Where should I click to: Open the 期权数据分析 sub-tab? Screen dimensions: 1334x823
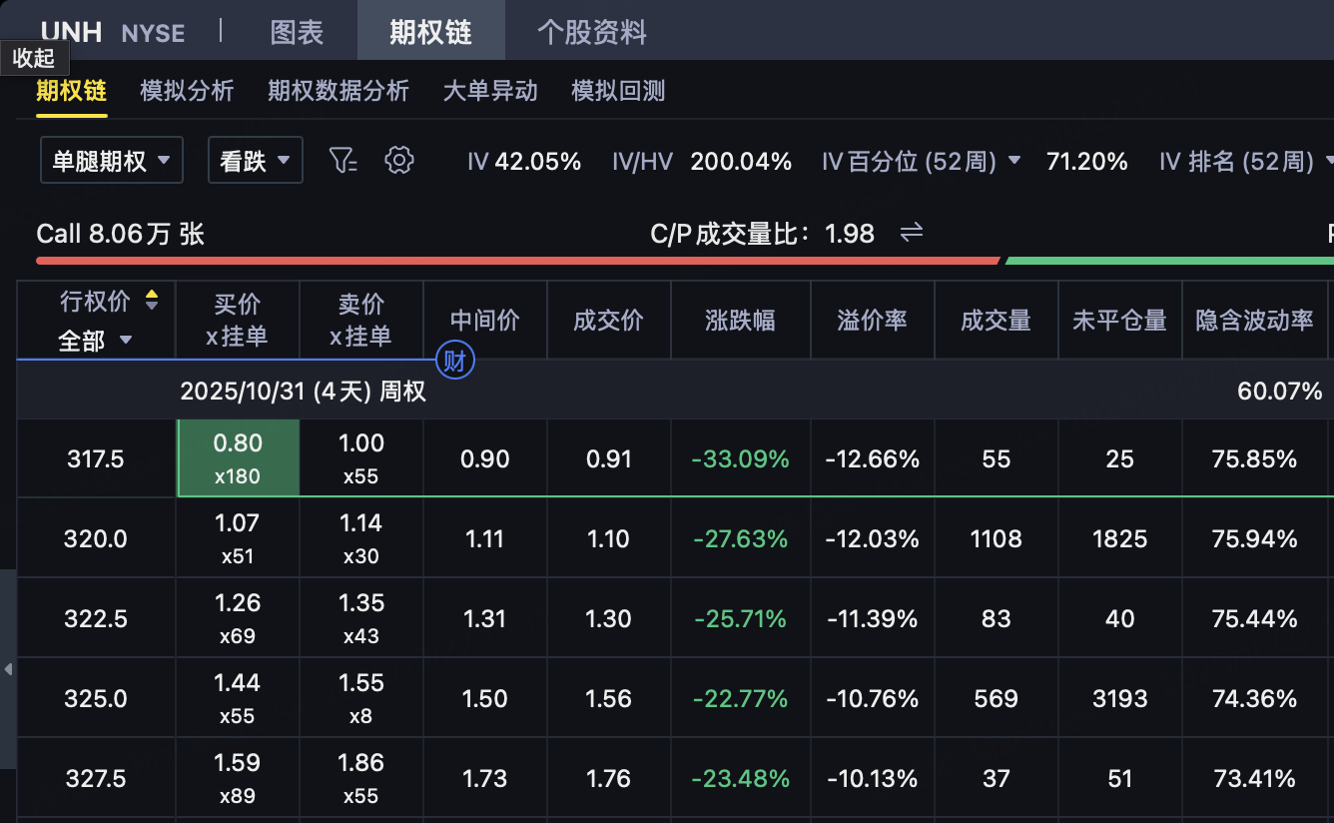point(338,91)
